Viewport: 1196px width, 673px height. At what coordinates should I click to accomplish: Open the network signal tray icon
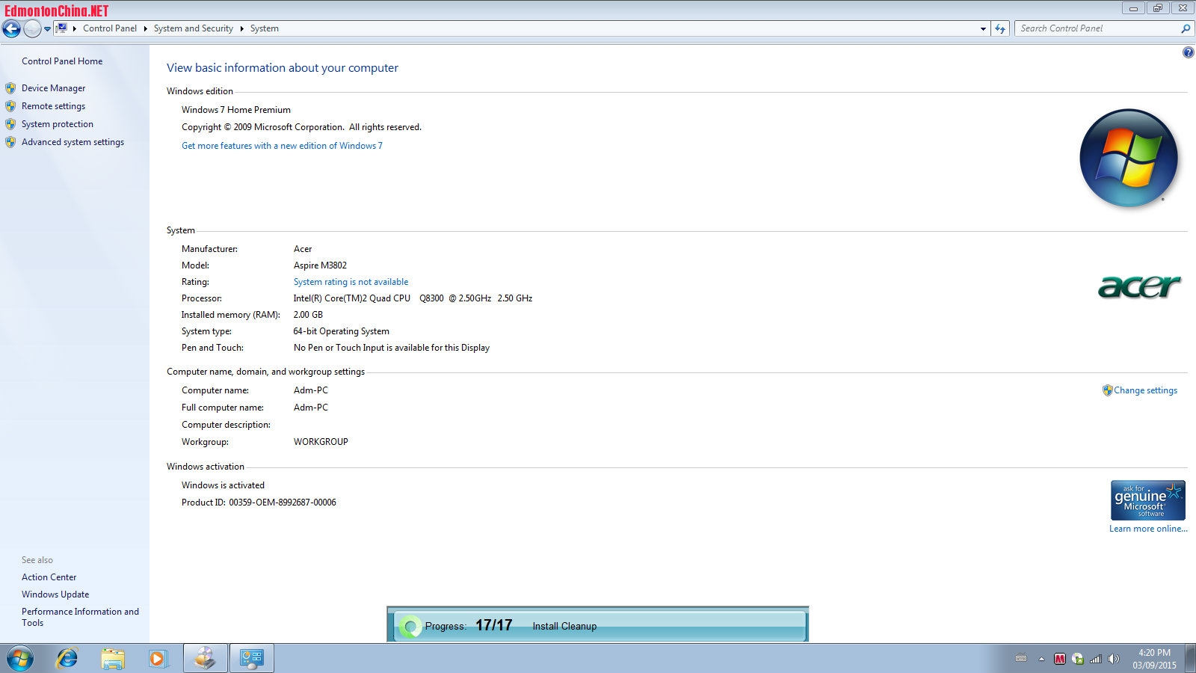pyautogui.click(x=1096, y=659)
